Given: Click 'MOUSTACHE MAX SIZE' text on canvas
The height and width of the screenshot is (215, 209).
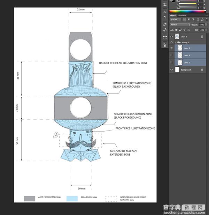Looking at the screenshot, I should (x=124, y=151).
